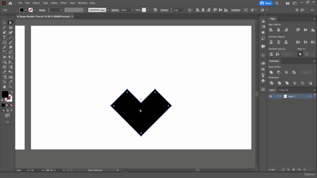The image size is (317, 178).
Task: Open the Object menu
Action: pos(36,3)
